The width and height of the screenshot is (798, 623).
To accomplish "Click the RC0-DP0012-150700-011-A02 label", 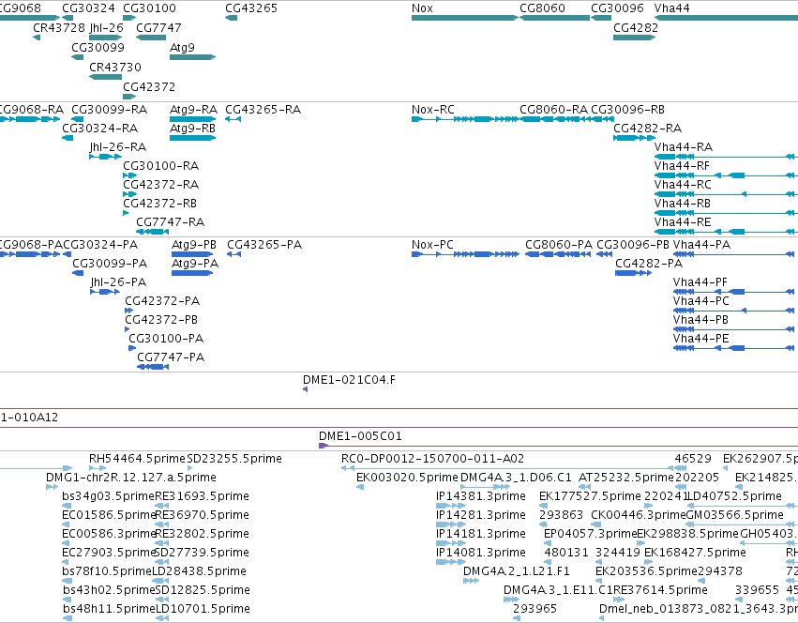I will click(x=432, y=459).
